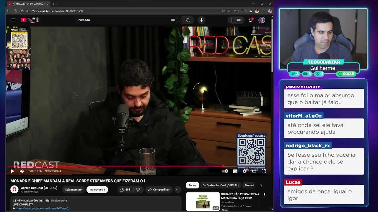Go back in the browser
378x212 pixels.
[9, 11]
